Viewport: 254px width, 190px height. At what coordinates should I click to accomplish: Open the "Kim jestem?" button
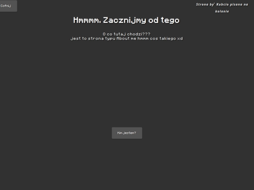coord(127,133)
